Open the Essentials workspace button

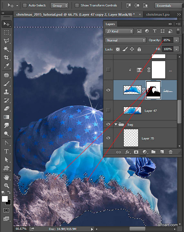point(169,5)
